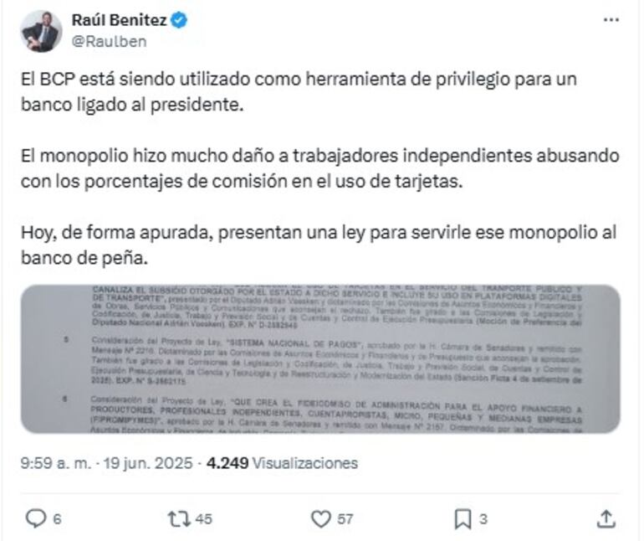Click the reply speech bubble icon
Viewport: 644px width, 541px height.
click(x=35, y=519)
